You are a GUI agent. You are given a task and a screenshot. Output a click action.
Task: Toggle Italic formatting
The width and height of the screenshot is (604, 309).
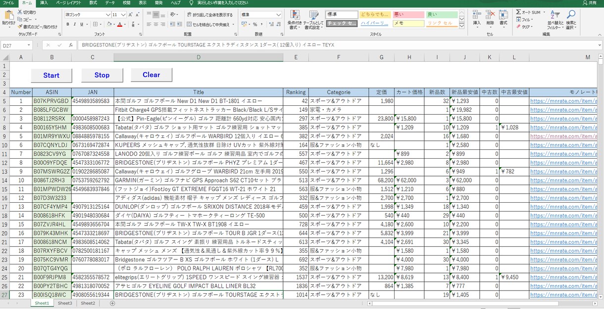[75, 24]
